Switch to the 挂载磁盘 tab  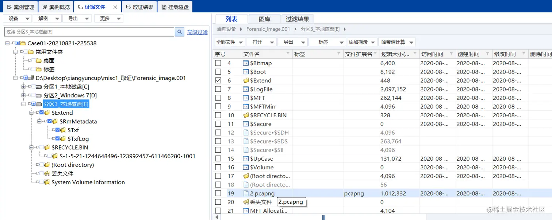click(x=175, y=7)
